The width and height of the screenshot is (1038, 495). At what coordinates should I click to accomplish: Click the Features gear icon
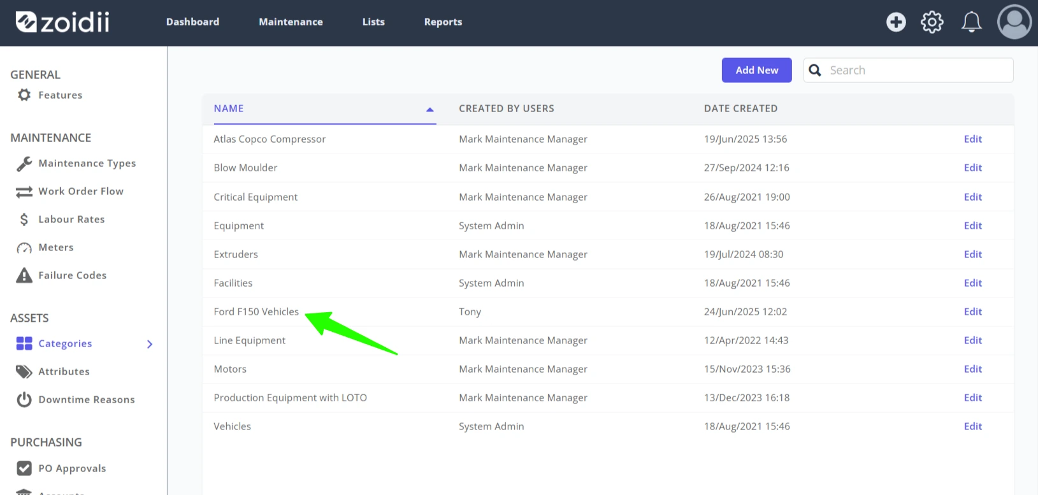(24, 95)
